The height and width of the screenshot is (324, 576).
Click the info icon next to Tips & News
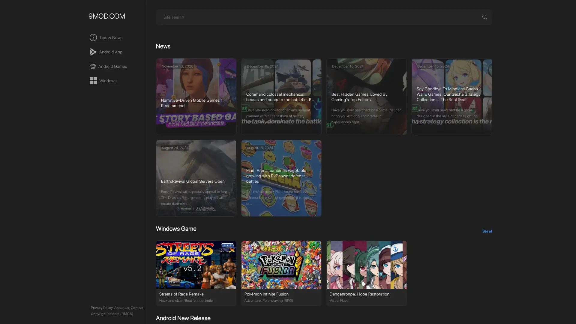pos(93,37)
